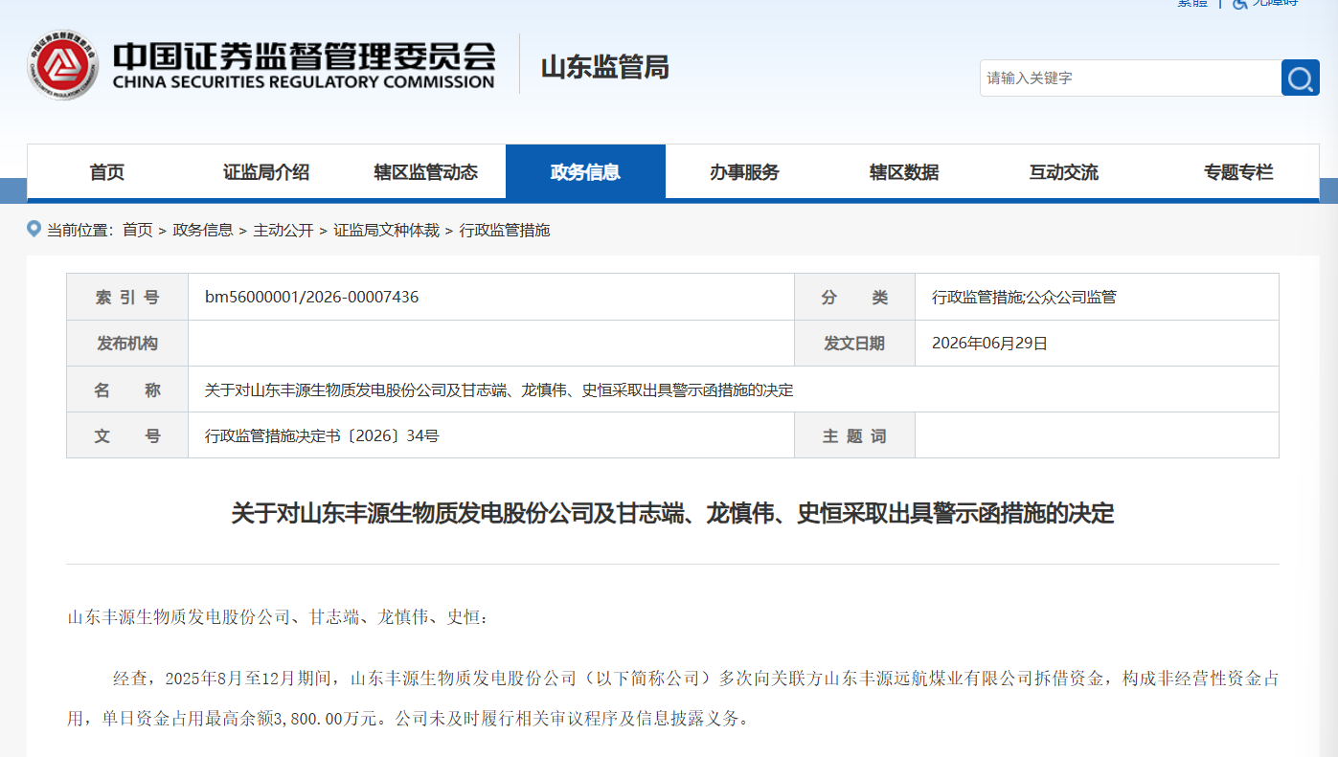Select the date 2026年06月29日

[989, 344]
